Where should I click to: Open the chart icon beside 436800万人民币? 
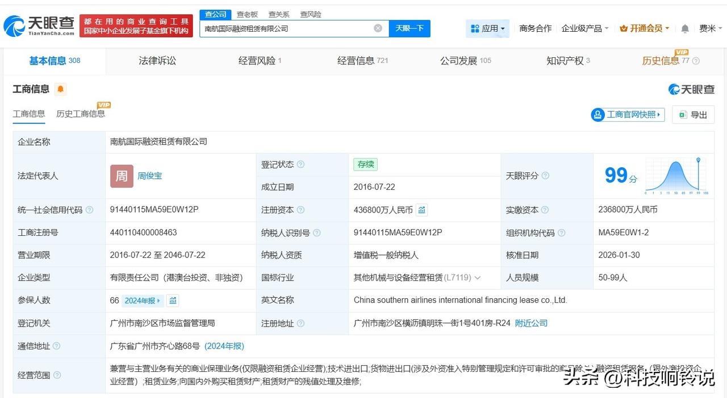point(421,210)
